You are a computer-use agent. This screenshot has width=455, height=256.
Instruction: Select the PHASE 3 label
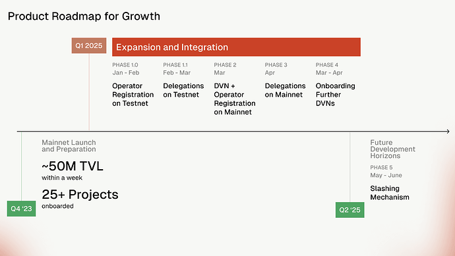[x=276, y=65]
